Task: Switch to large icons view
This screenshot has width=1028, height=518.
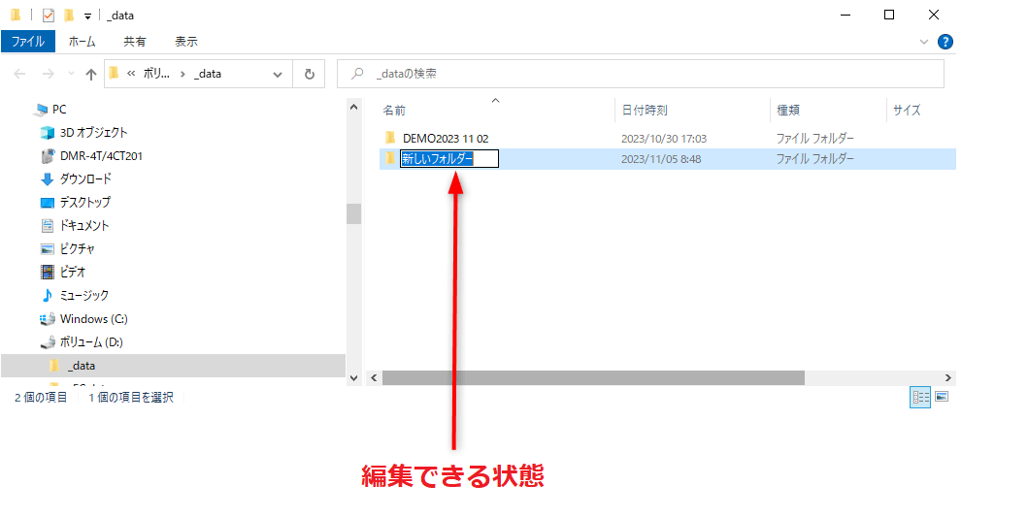Action: [x=942, y=397]
